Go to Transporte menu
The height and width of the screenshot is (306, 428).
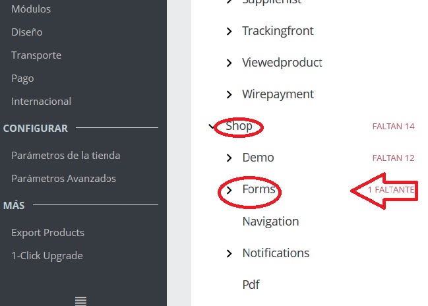36,55
